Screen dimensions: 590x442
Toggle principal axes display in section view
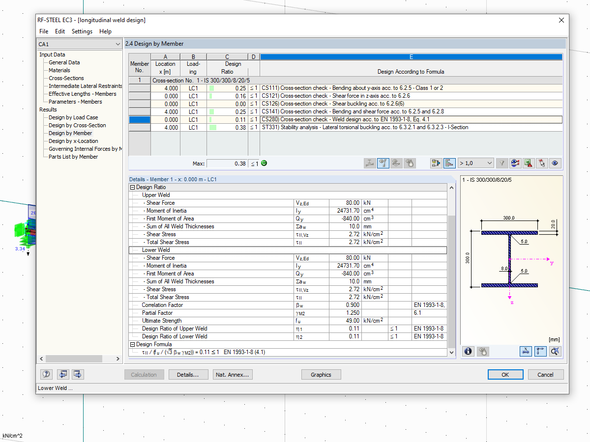pyautogui.click(x=540, y=351)
